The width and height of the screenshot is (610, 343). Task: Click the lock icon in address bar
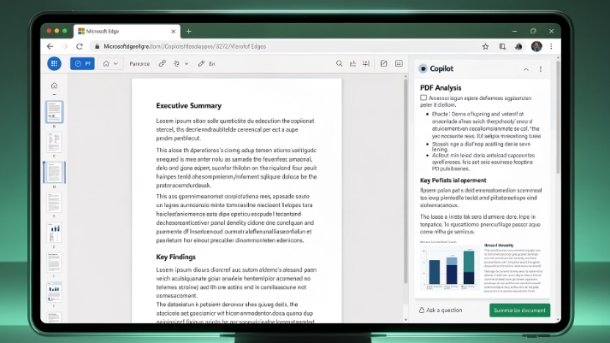click(x=97, y=46)
